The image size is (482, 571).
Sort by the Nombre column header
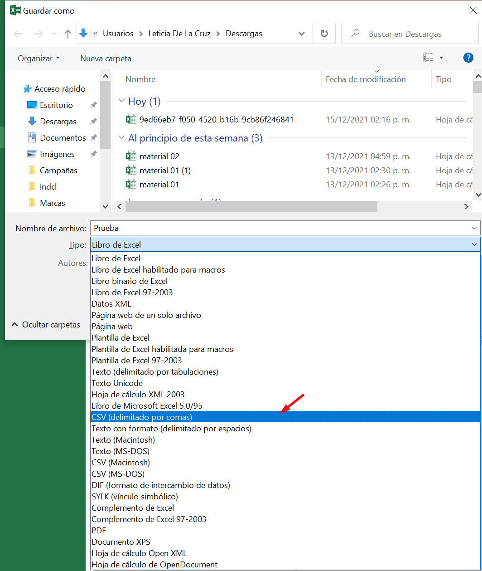[140, 79]
